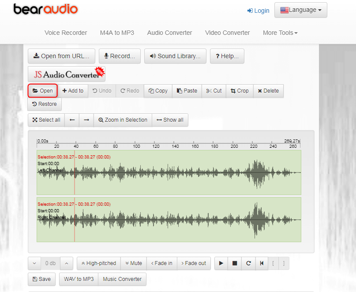Apply Fade in effect

click(162, 263)
